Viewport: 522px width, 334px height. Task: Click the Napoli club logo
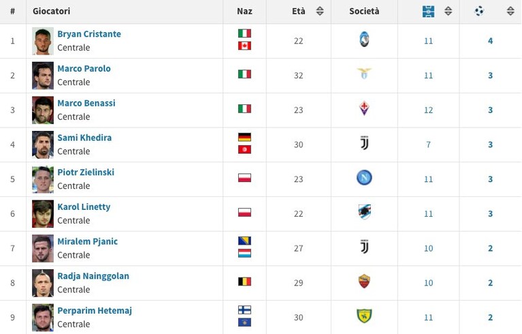click(x=364, y=178)
